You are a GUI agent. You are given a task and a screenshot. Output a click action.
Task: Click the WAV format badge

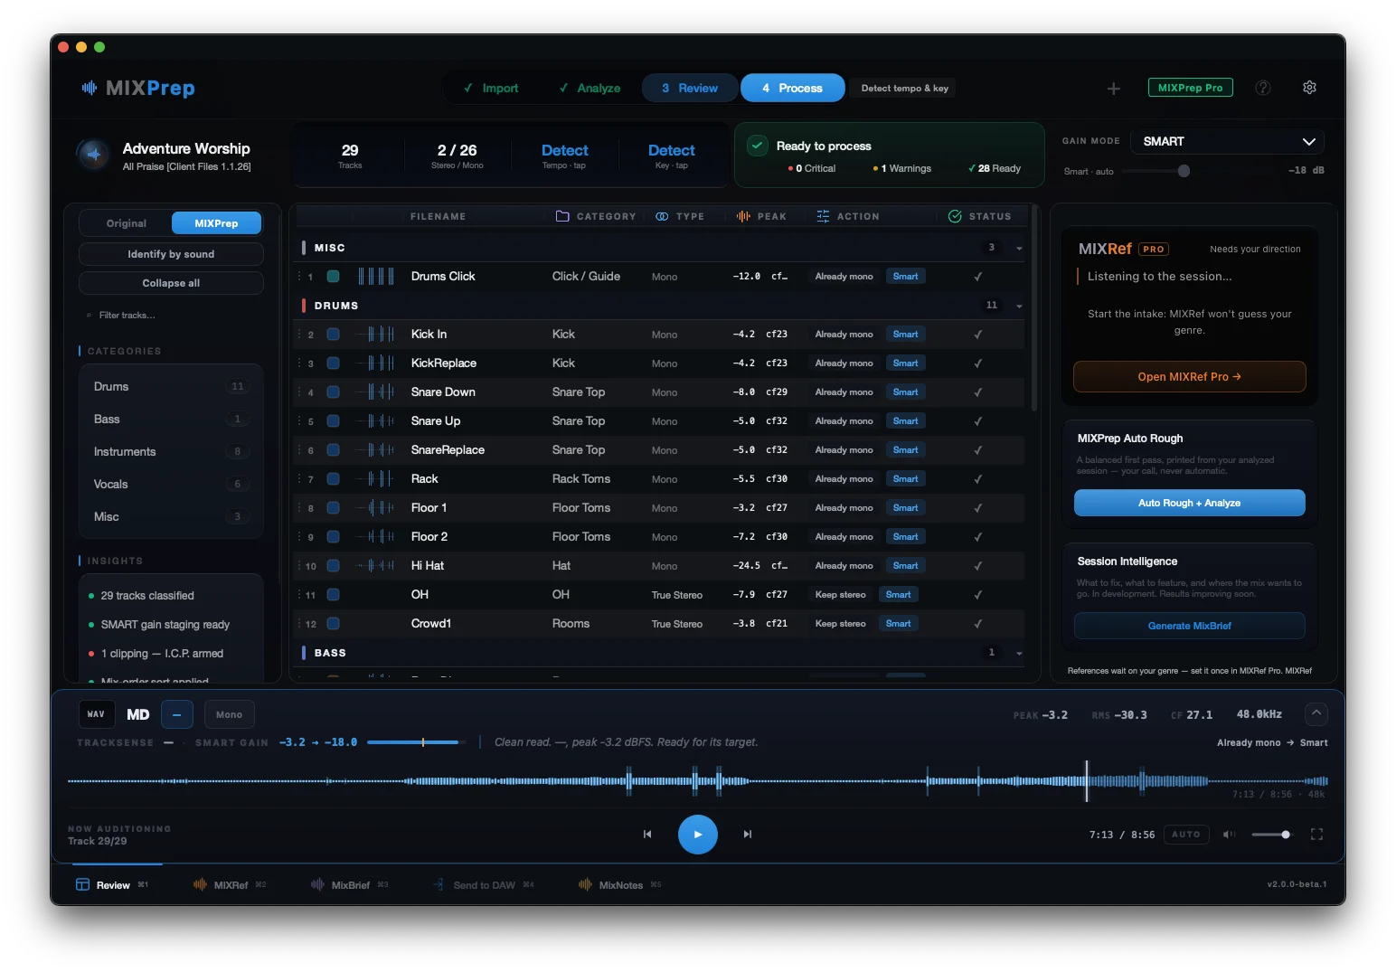click(x=96, y=714)
